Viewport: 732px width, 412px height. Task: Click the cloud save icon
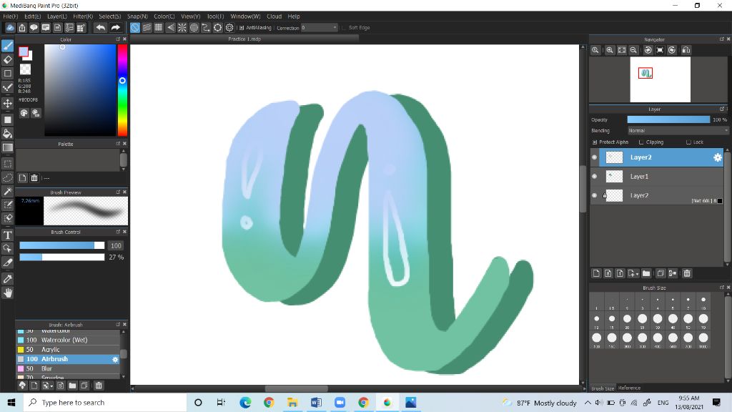click(10, 28)
